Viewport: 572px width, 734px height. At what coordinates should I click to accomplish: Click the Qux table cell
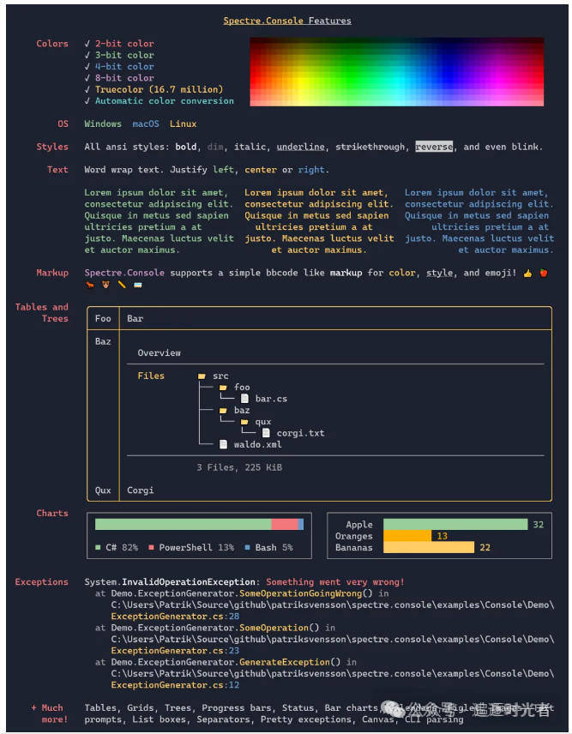pyautogui.click(x=103, y=490)
